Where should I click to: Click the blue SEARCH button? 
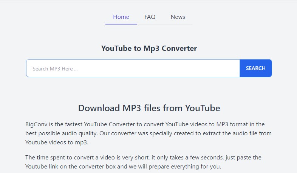(x=256, y=68)
